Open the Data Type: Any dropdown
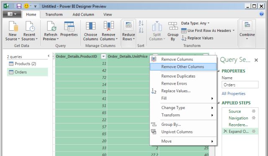Image resolution: width=268 pixels, height=156 pixels. point(195,23)
